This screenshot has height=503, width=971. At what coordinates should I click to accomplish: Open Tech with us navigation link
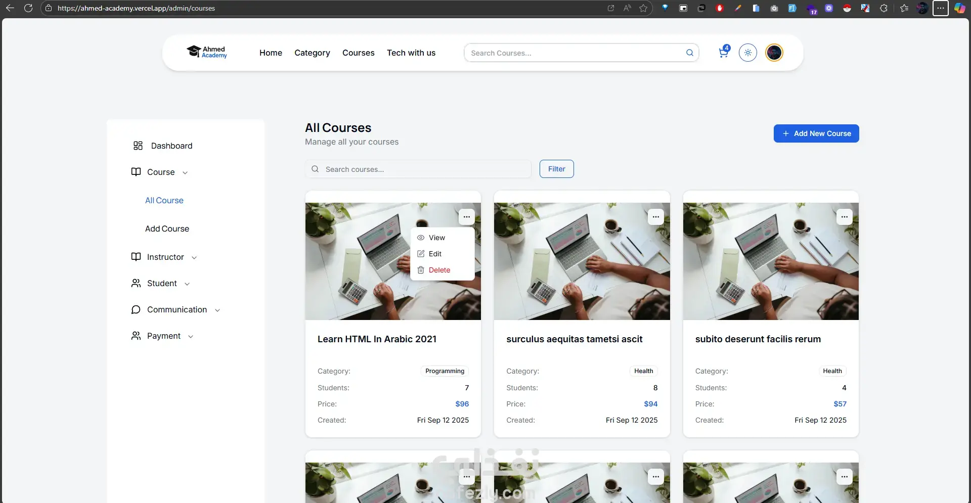[411, 53]
